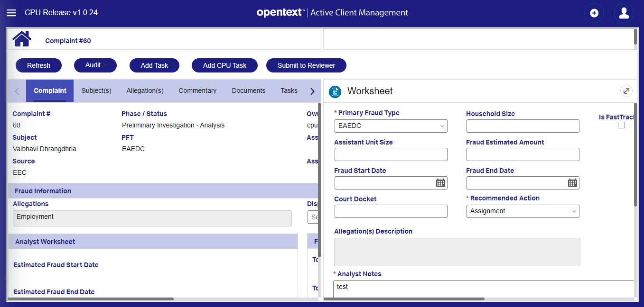The height and width of the screenshot is (307, 644).
Task: Click the plus add icon in header
Action: (594, 13)
